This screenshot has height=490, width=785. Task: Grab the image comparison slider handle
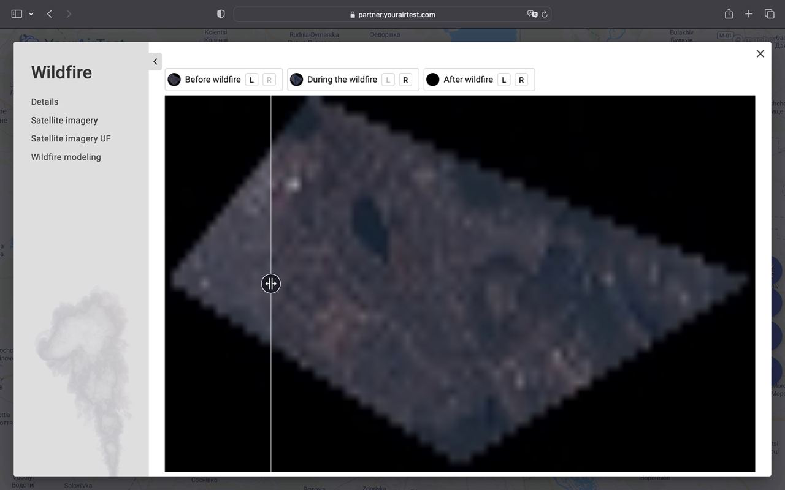[270, 284]
